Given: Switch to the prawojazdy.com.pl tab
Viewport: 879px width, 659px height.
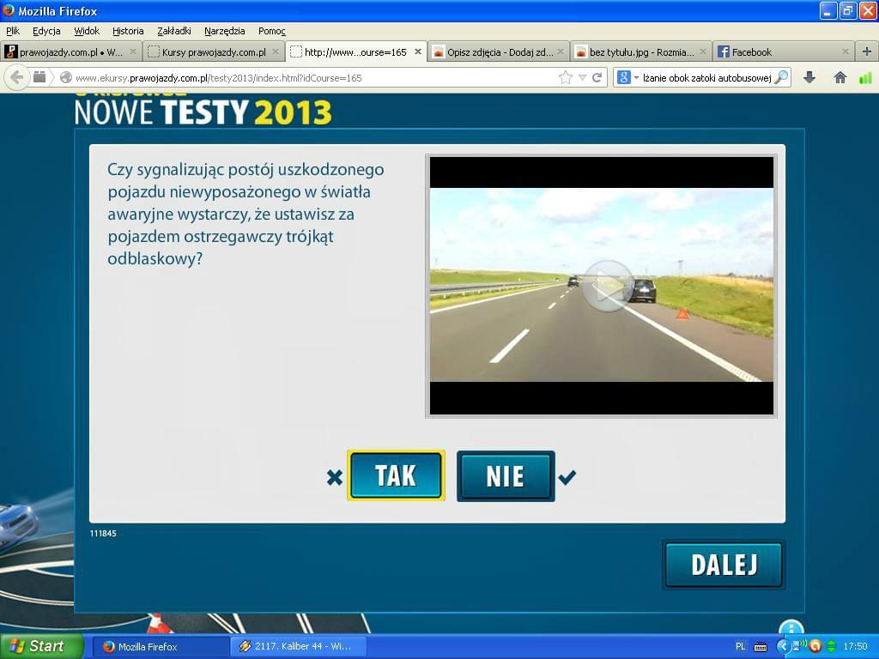Looking at the screenshot, I should 71,51.
